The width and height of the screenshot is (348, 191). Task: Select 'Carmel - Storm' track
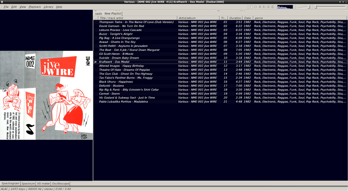(x=109, y=94)
